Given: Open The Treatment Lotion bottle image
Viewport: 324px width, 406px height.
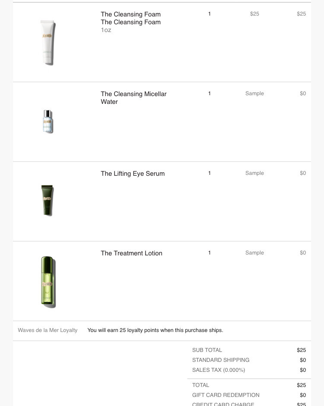Looking at the screenshot, I should [x=48, y=282].
